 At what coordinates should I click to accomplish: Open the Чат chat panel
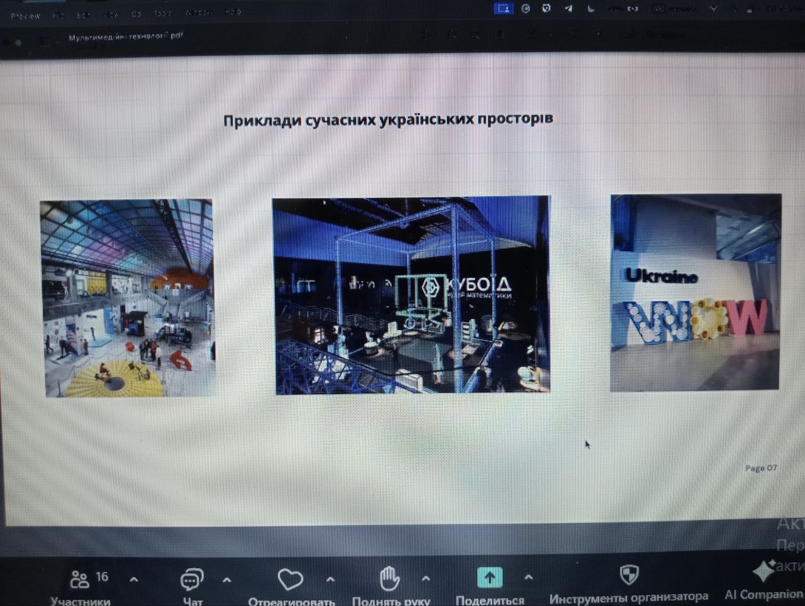192,580
